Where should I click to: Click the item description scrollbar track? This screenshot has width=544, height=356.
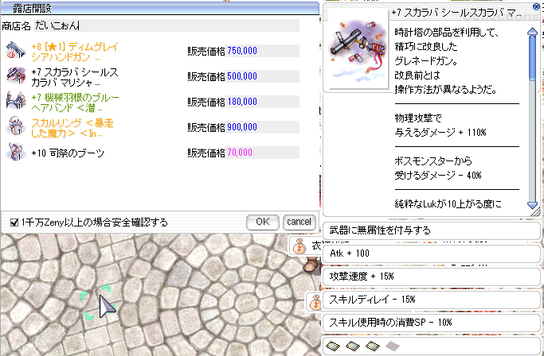532,135
